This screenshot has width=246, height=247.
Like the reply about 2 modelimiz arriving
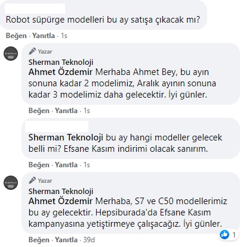pyautogui.click(x=39, y=111)
